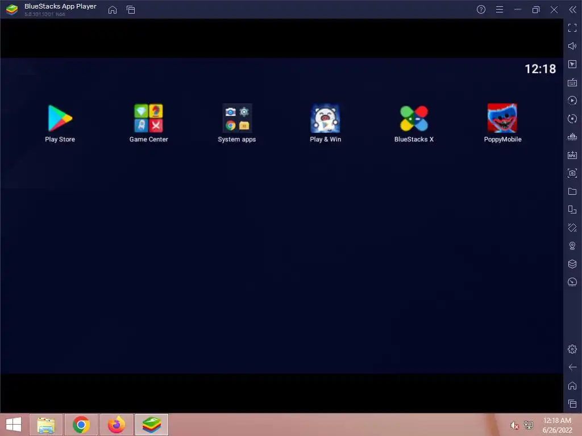The height and width of the screenshot is (436, 582).
Task: Trigger shake action from sidebar
Action: [x=572, y=228]
